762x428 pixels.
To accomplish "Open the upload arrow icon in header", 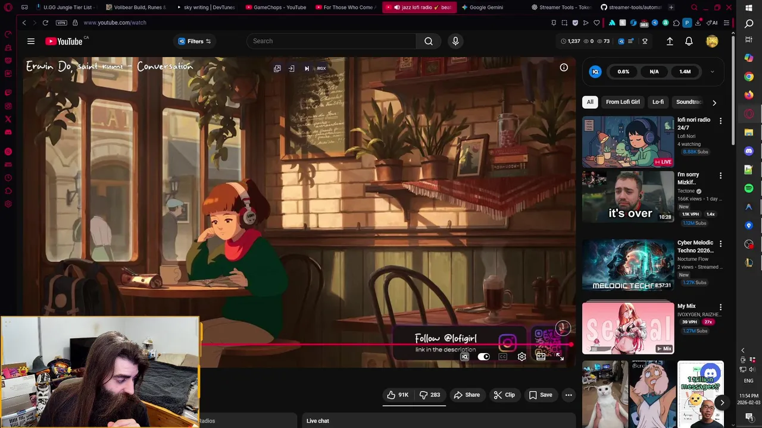I will coord(670,41).
